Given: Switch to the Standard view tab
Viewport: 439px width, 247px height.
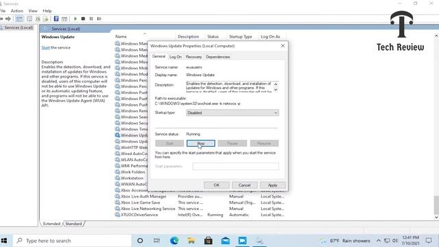Looking at the screenshot, I should tap(73, 224).
